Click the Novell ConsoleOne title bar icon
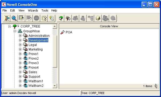Viewport: 161px width, 97px height. pyautogui.click(x=4, y=5)
